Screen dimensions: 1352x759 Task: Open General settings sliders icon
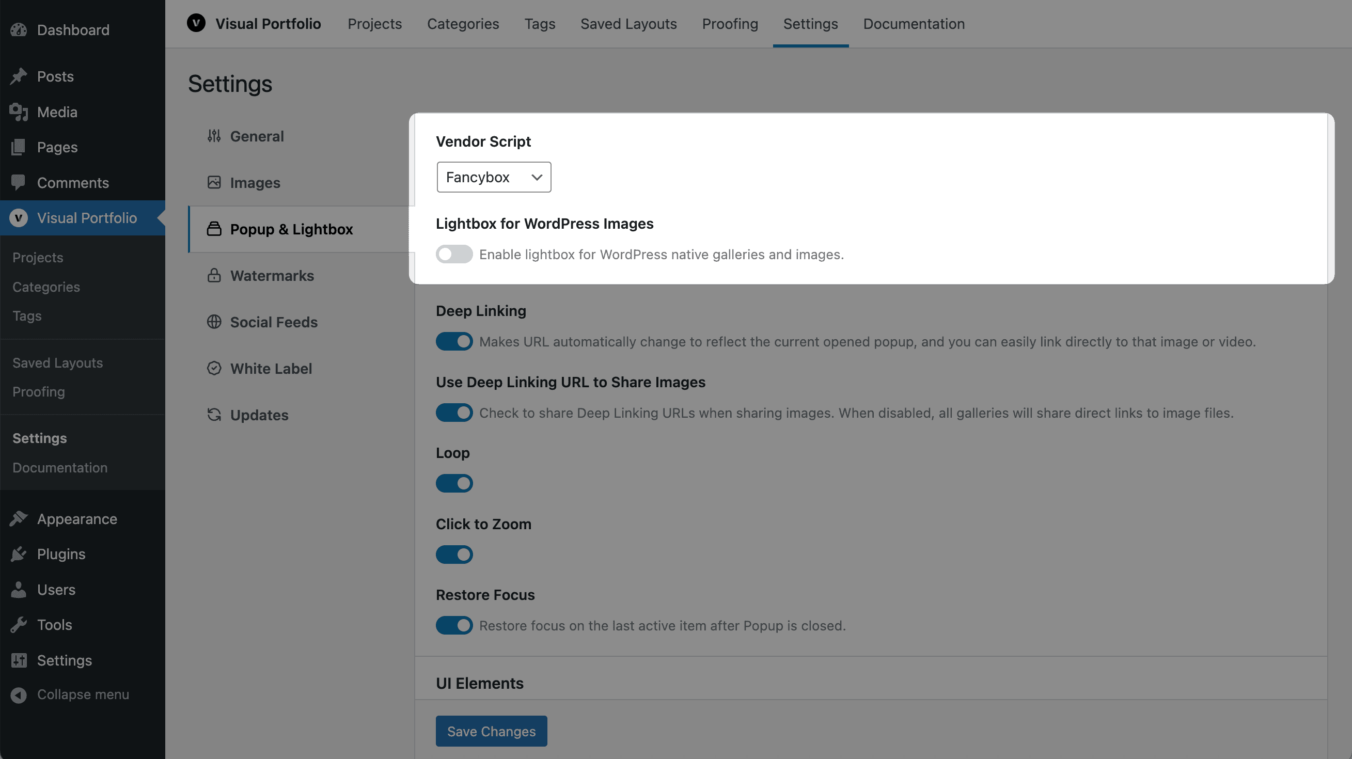[214, 136]
